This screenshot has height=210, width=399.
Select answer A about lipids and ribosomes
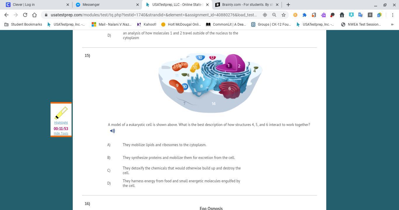[x=164, y=145]
